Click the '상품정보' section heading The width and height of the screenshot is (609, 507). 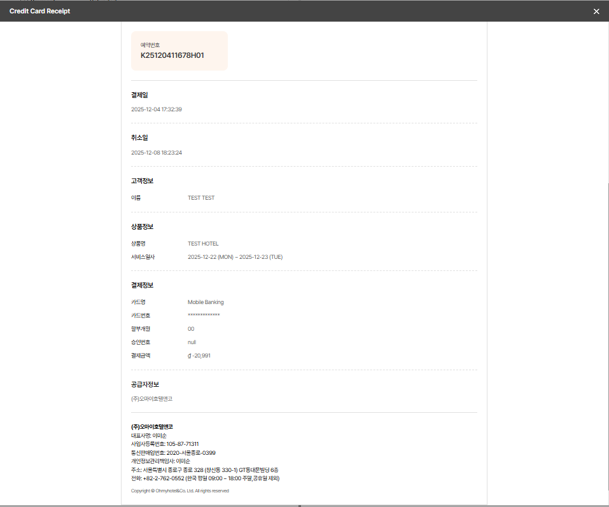[142, 226]
